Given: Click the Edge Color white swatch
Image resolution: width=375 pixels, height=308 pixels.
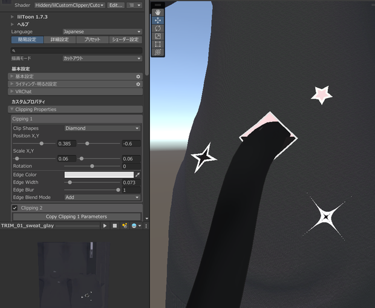Looking at the screenshot, I should coord(99,175).
